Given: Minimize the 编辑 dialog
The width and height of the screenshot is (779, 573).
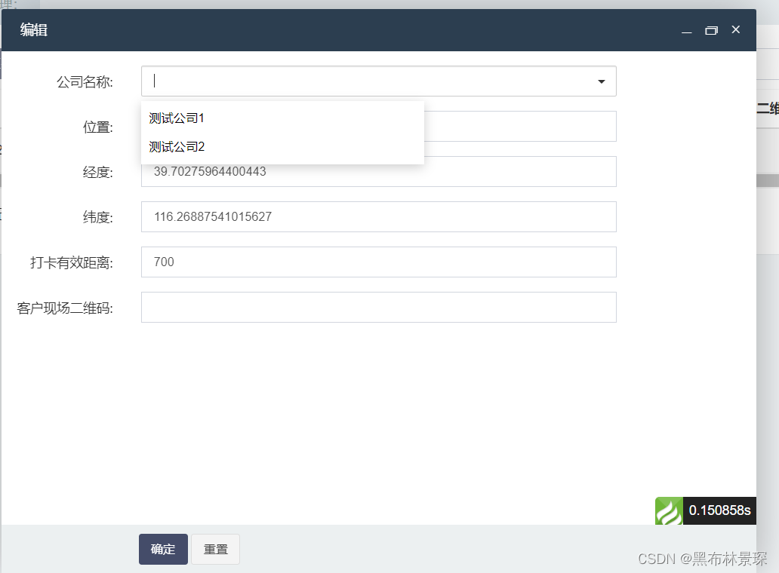Looking at the screenshot, I should click(x=686, y=32).
